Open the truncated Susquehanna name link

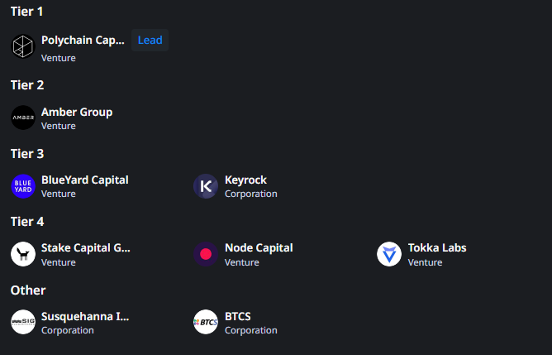(85, 316)
